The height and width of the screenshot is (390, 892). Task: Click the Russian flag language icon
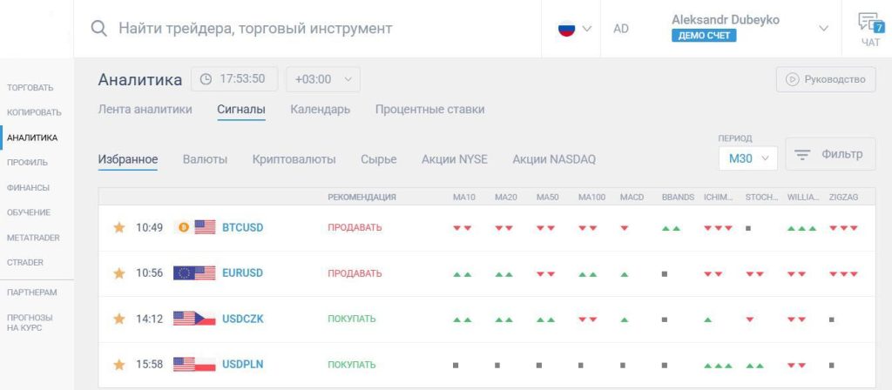point(566,29)
